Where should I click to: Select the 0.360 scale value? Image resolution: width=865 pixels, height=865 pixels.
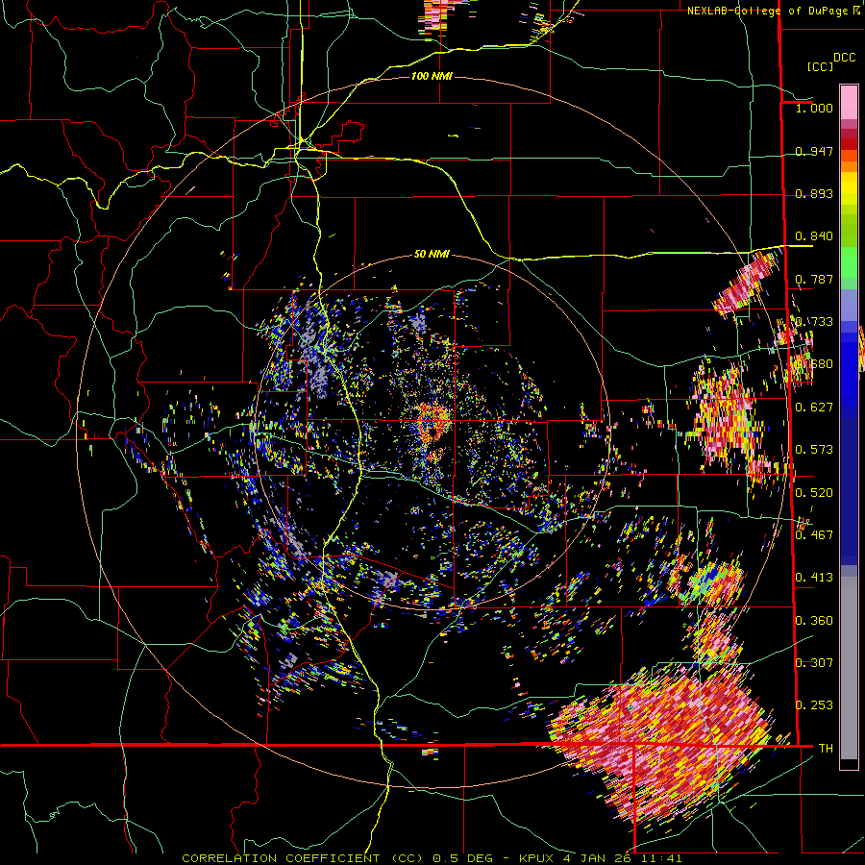tap(814, 621)
